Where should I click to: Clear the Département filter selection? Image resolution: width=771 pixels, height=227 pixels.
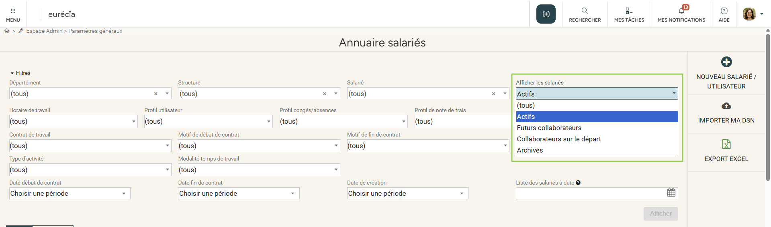coord(156,94)
